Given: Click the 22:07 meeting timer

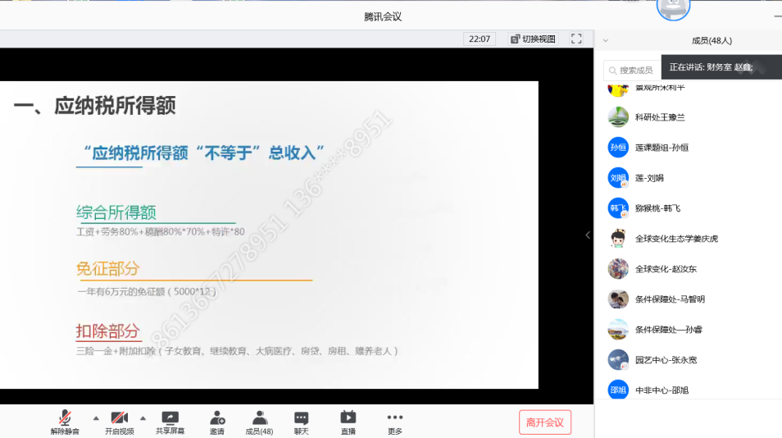Looking at the screenshot, I should pos(480,39).
